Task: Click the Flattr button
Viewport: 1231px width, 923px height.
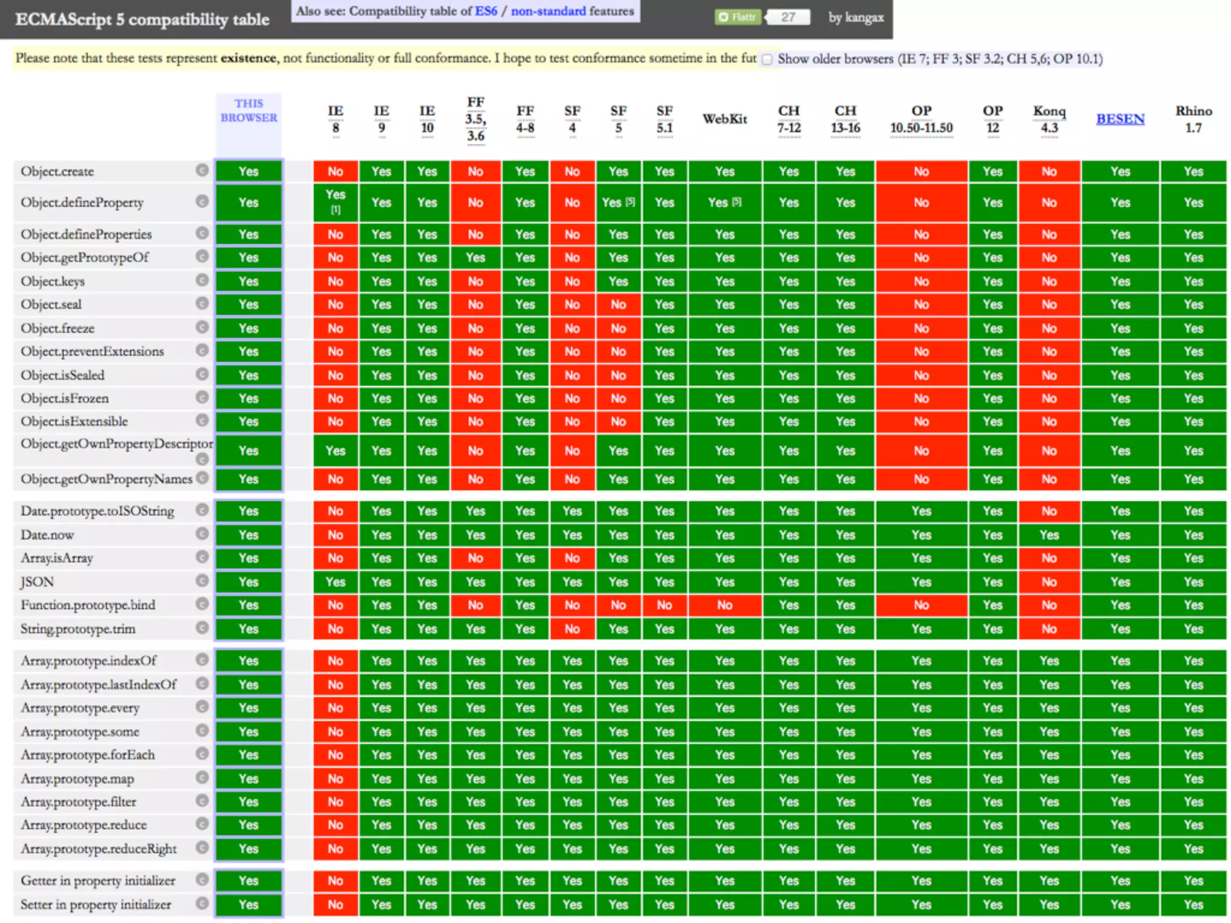Action: point(738,17)
